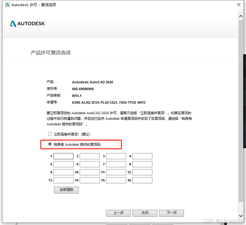Click the product name Autodesk AutoCAD 2020
This screenshot has width=246, height=225.
(92, 82)
